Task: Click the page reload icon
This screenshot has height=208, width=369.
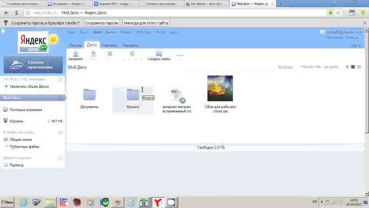Action: [x=28, y=13]
